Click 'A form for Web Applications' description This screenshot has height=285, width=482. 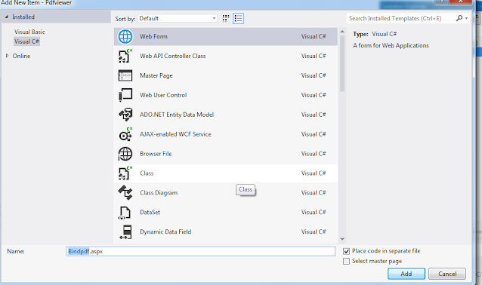[391, 45]
